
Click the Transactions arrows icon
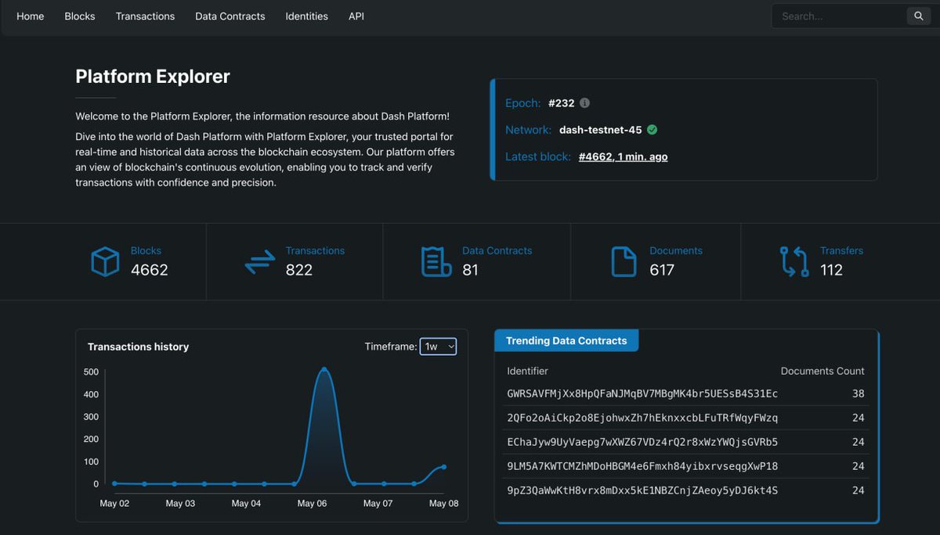tap(260, 261)
